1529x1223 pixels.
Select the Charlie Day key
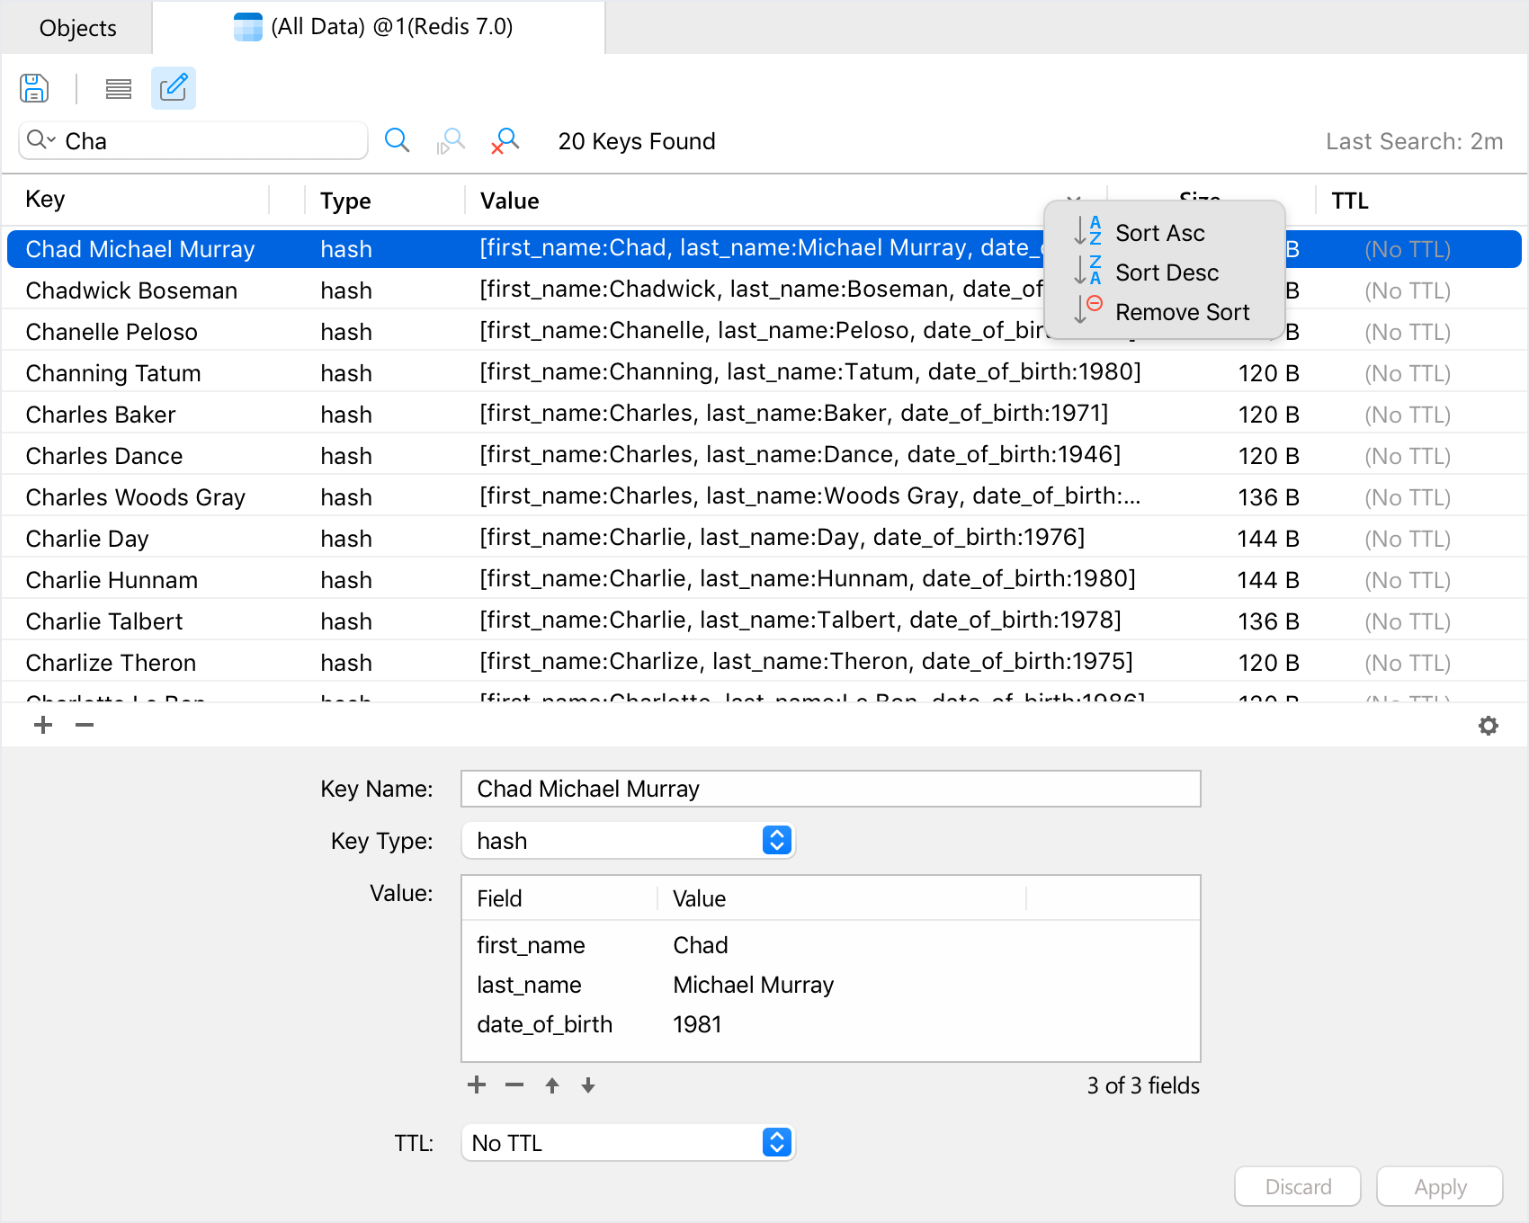(87, 539)
